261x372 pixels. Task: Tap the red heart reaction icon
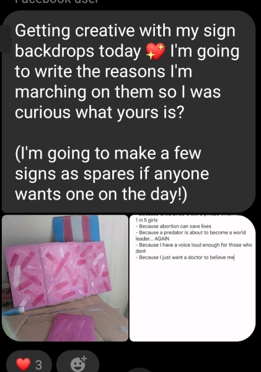[x=23, y=364]
